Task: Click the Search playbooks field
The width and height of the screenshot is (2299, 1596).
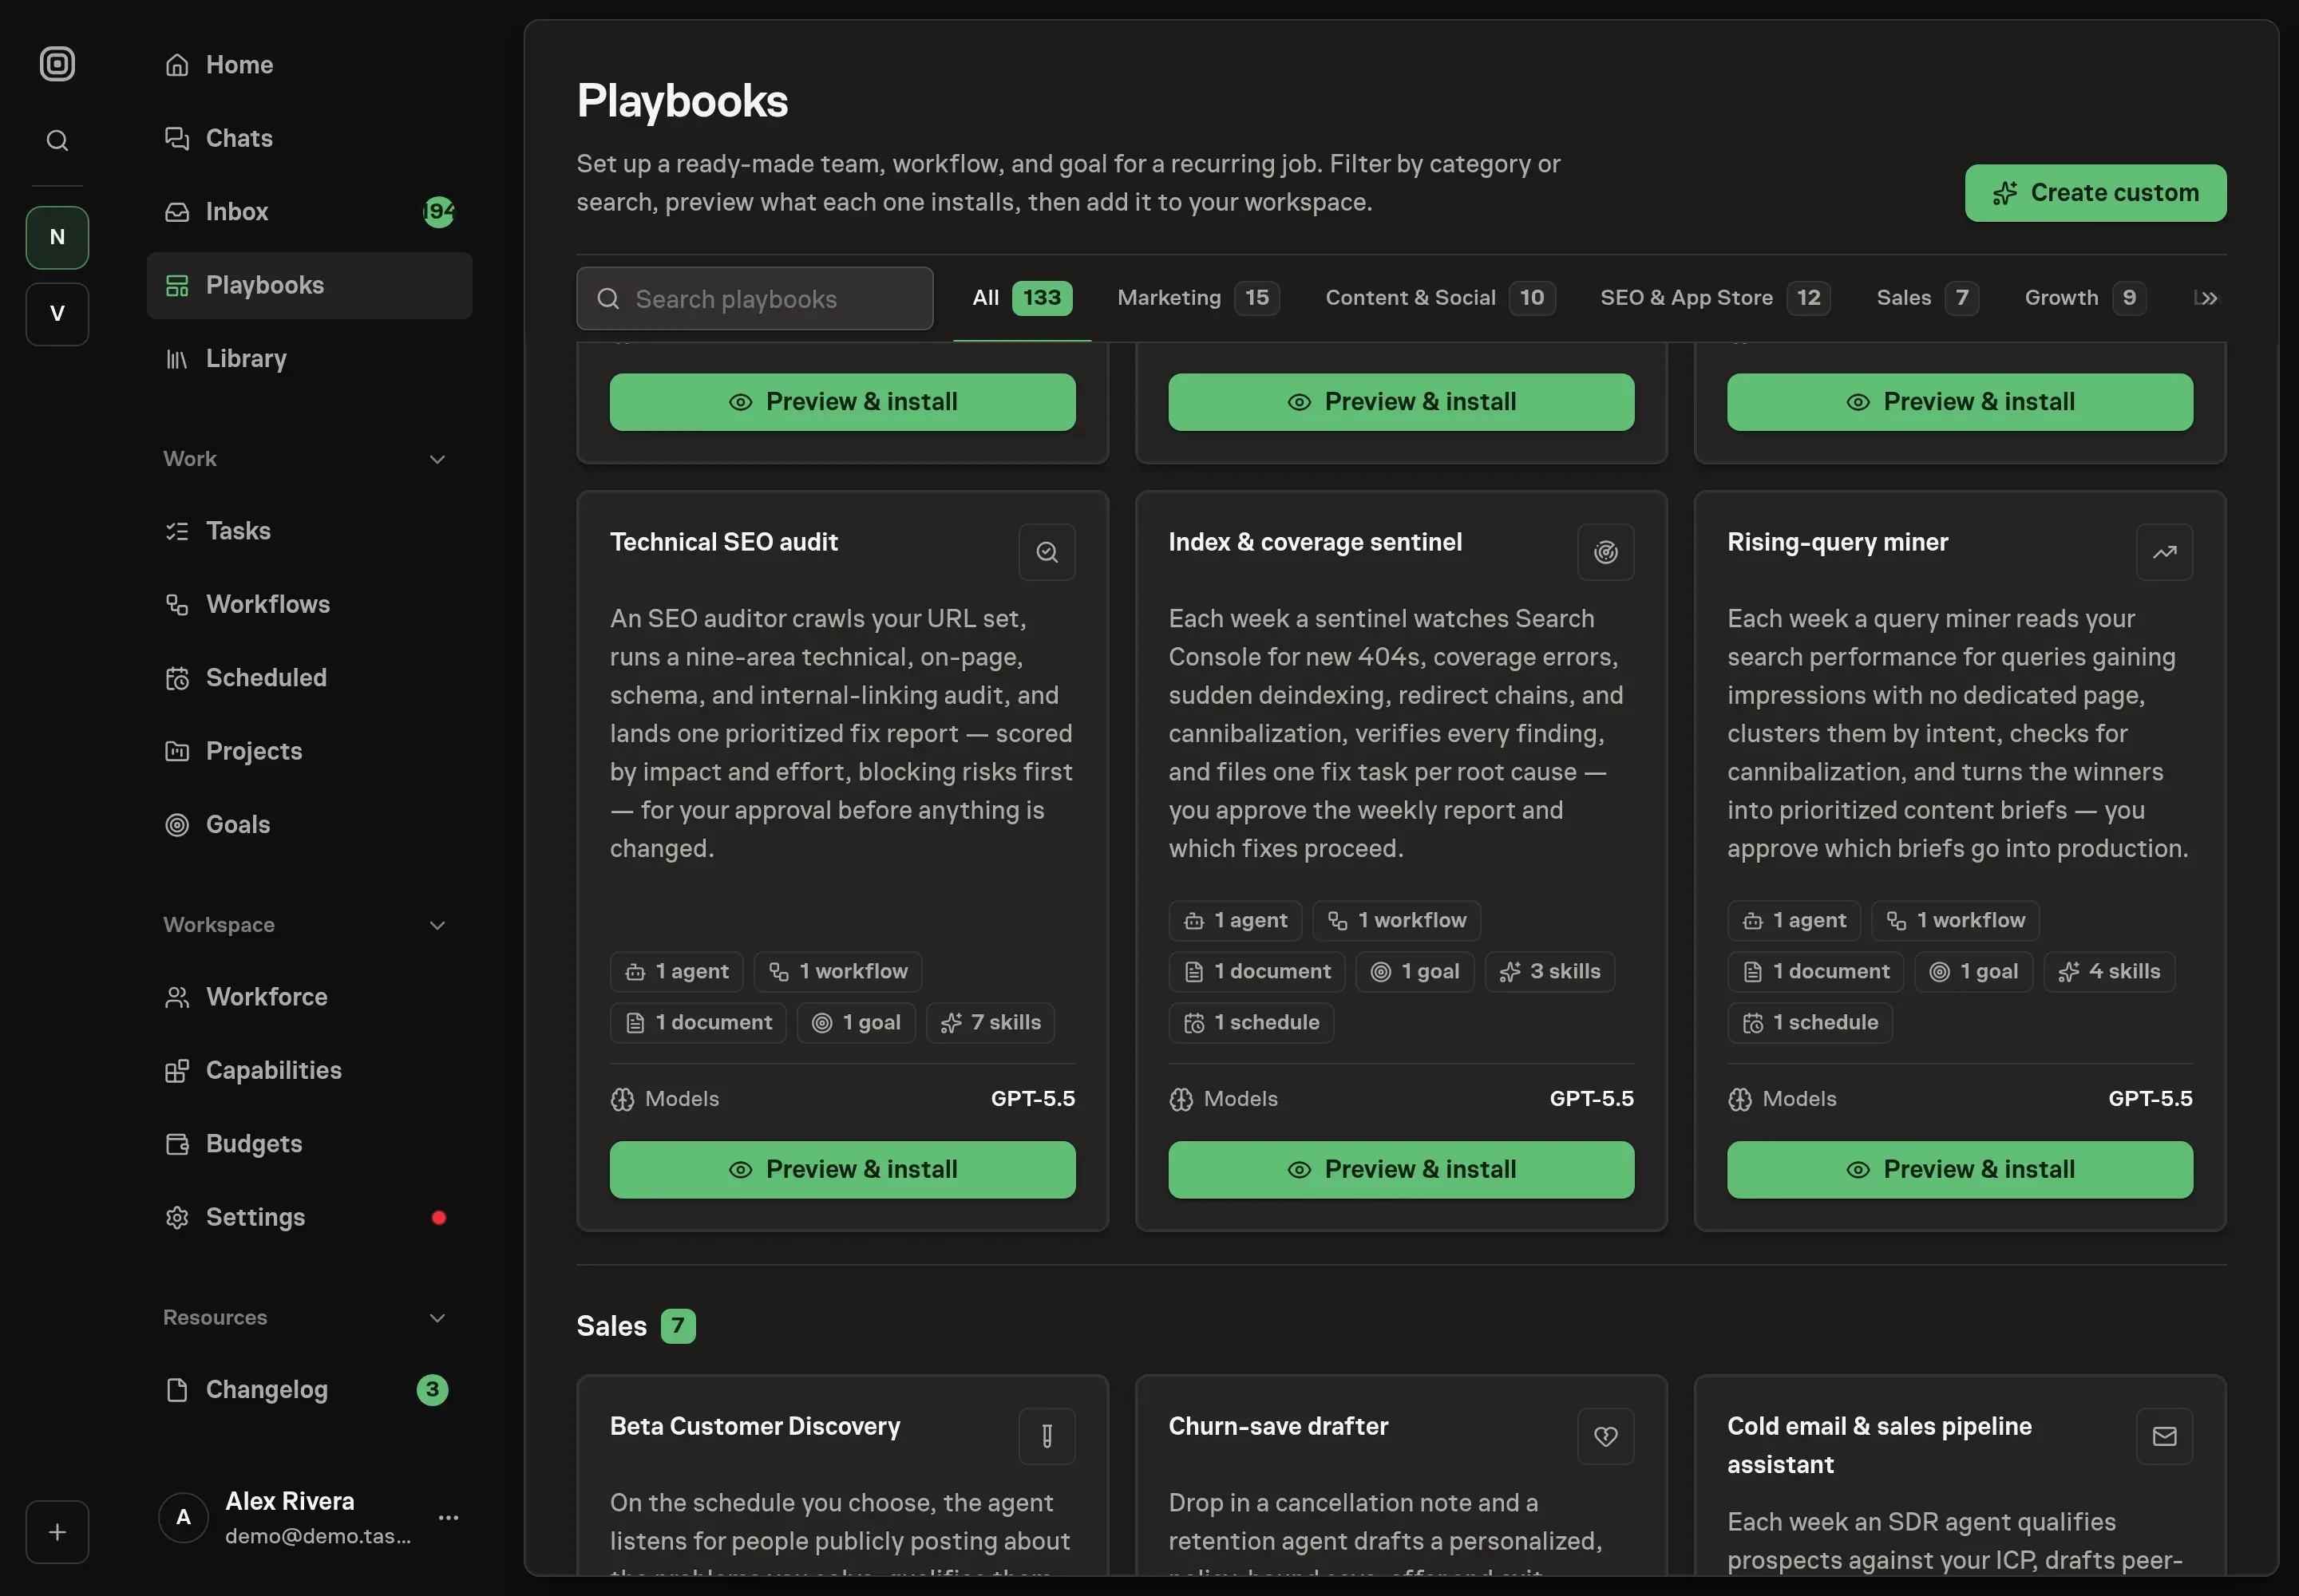Action: 754,298
